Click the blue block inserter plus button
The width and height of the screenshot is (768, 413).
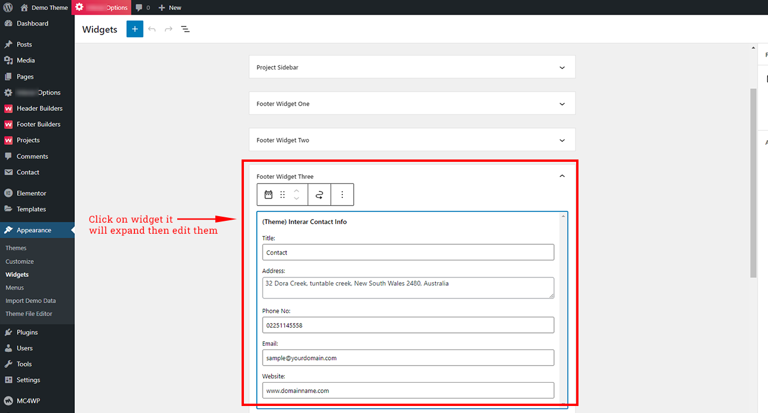coord(135,29)
